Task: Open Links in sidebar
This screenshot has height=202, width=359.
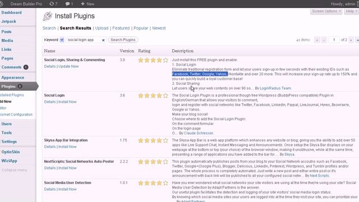Action: (x=6, y=49)
